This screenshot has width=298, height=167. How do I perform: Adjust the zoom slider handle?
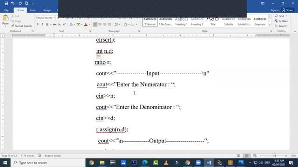click(275, 156)
